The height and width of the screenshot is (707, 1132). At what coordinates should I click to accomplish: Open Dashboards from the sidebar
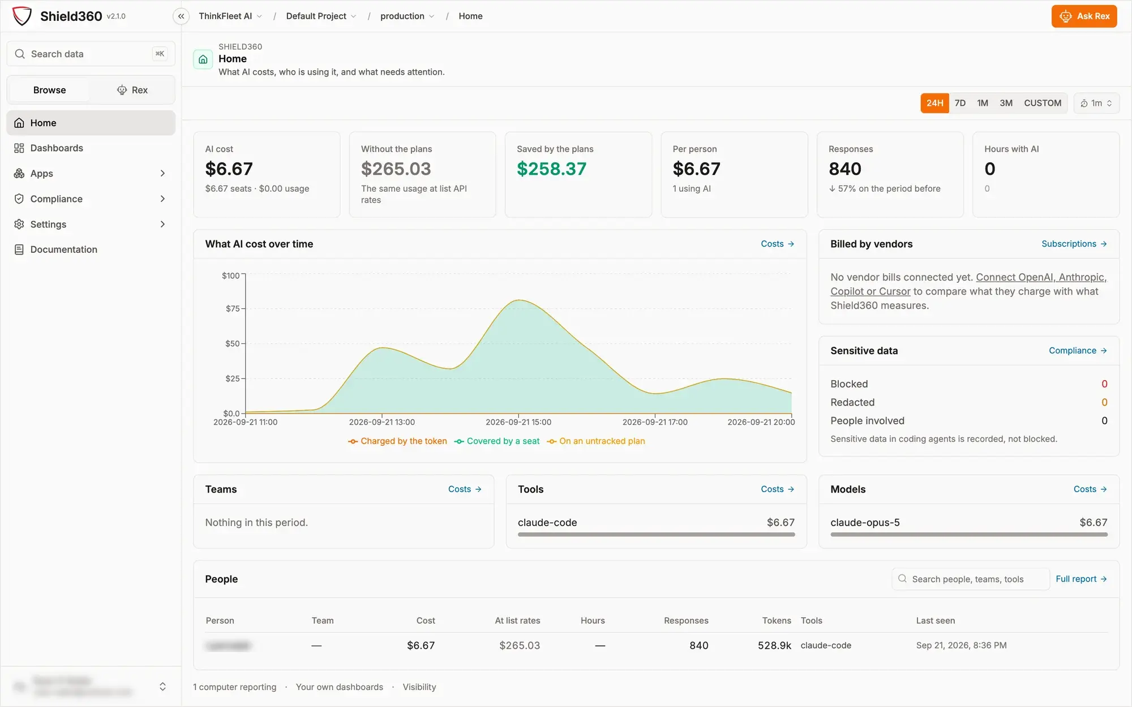point(91,148)
